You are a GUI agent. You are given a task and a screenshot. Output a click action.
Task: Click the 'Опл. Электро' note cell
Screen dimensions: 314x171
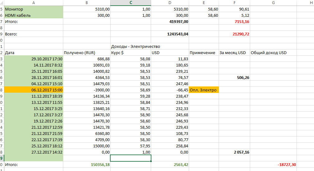click(204, 90)
